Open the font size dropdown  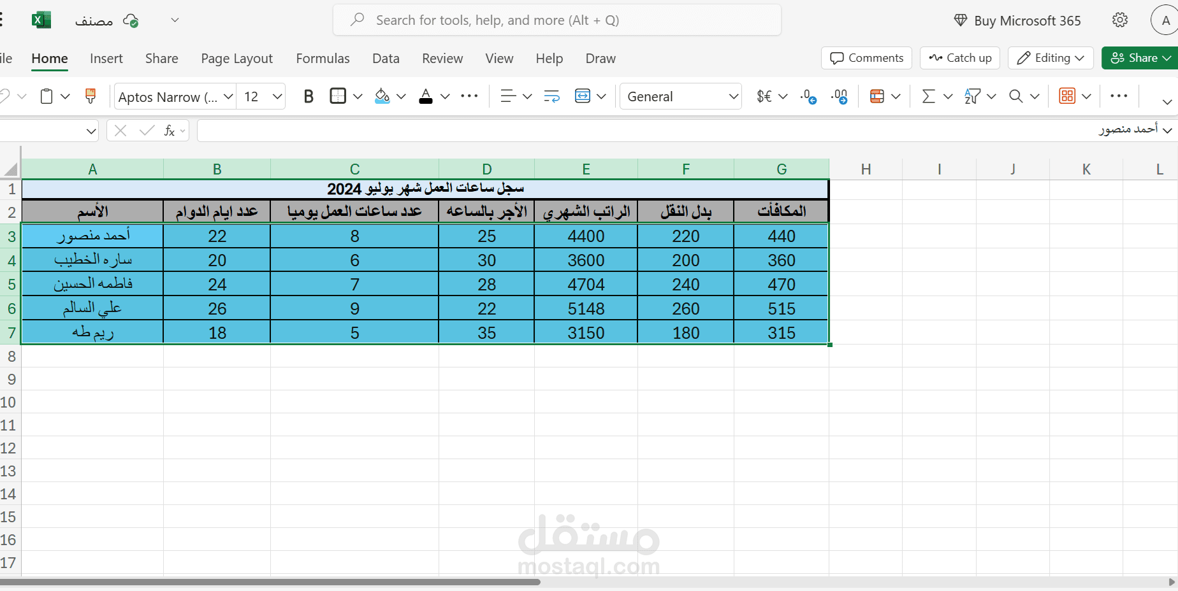point(277,96)
